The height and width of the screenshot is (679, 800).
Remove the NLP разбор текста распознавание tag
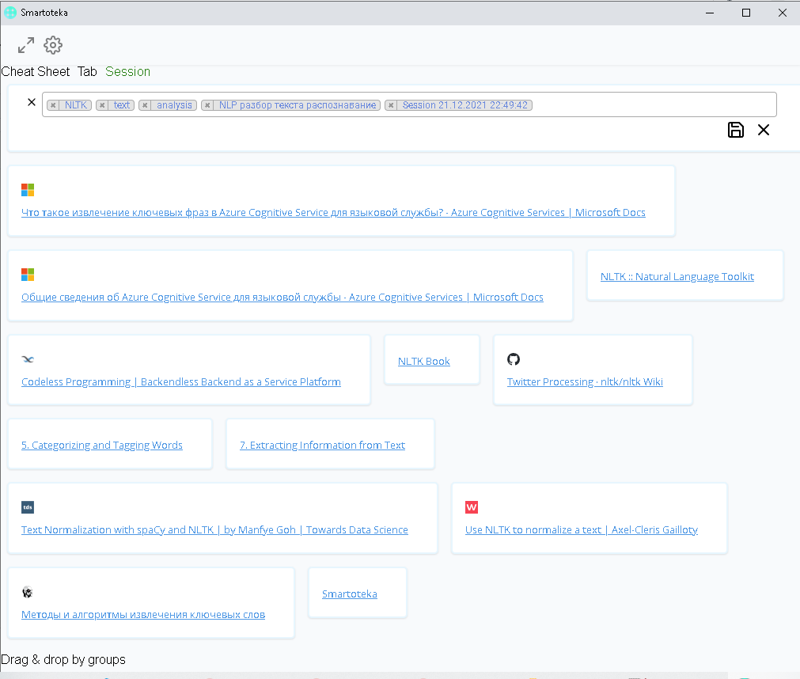(x=207, y=105)
